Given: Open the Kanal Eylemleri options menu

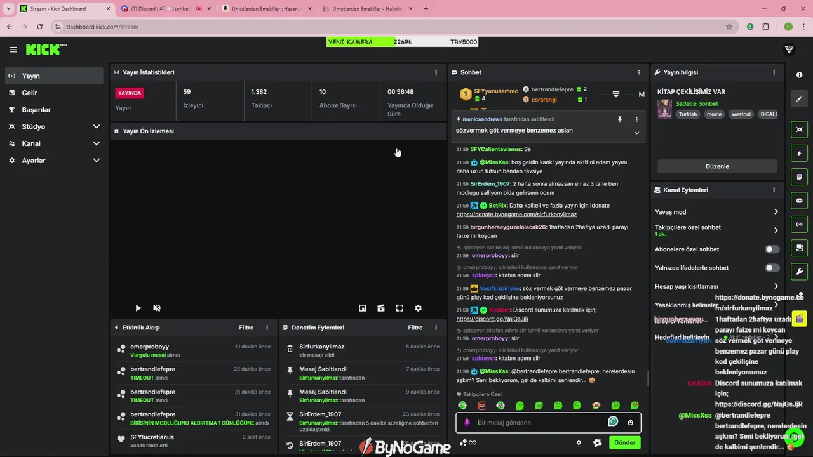Looking at the screenshot, I should pyautogui.click(x=774, y=190).
